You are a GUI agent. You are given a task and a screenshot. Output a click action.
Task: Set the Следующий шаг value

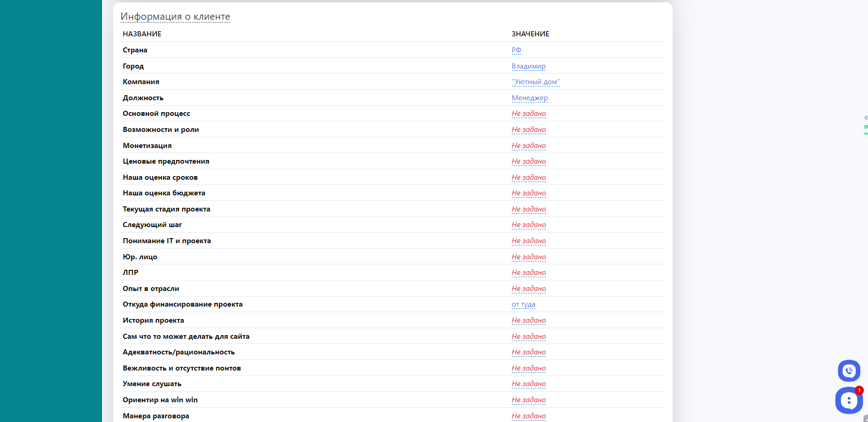tap(529, 225)
